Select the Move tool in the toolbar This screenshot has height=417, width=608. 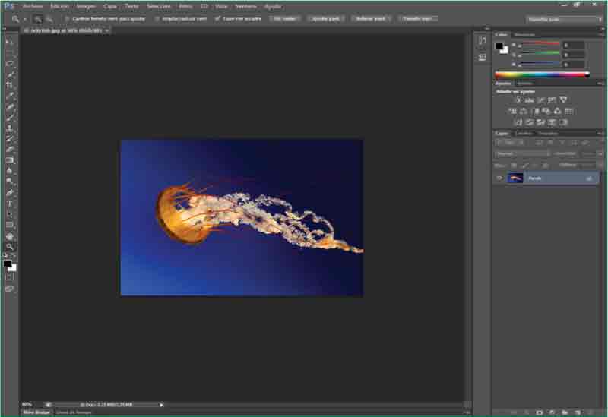(x=10, y=43)
